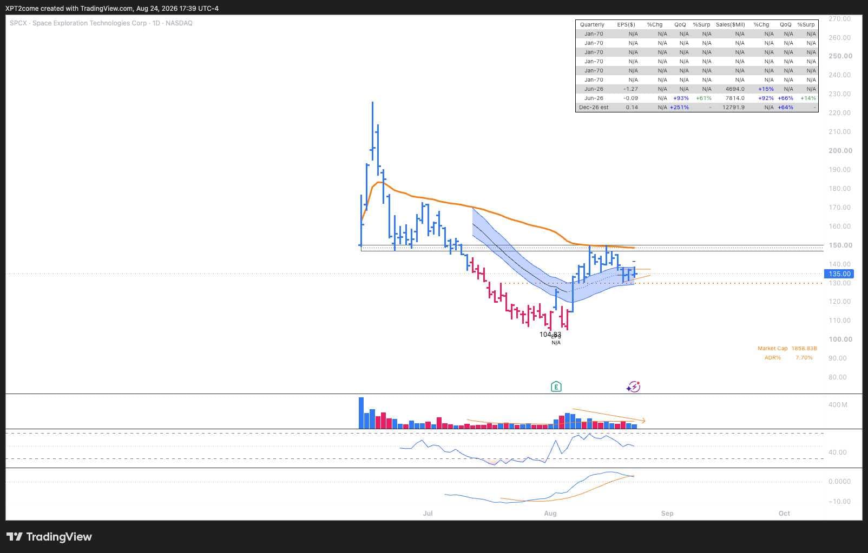The width and height of the screenshot is (868, 553).
Task: Click the 'EPS($)' column header
Action: click(626, 25)
